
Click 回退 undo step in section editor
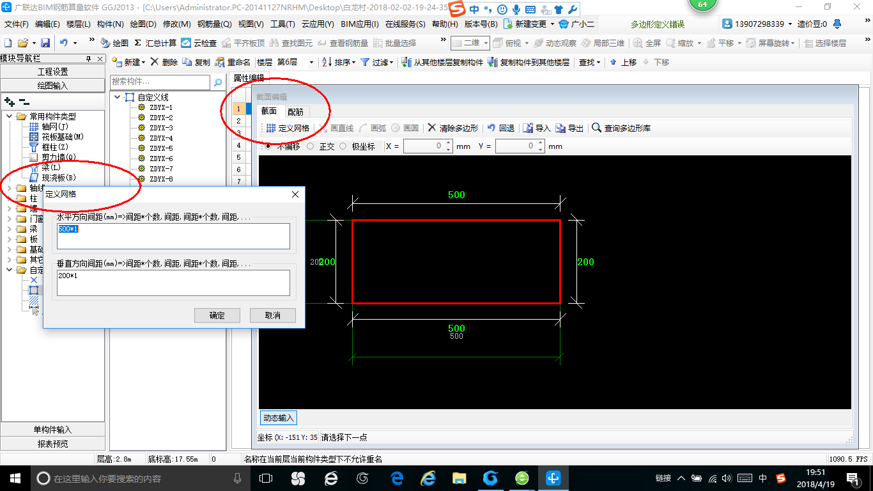(x=500, y=128)
